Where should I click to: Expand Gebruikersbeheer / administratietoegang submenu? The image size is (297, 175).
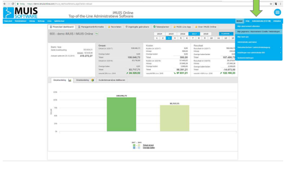pyautogui.click(x=259, y=47)
